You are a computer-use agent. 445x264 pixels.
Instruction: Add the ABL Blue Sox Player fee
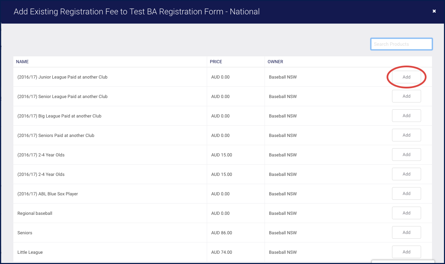[x=406, y=194]
